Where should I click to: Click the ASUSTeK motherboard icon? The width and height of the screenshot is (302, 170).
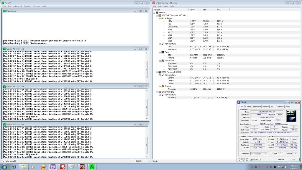pos(160,15)
